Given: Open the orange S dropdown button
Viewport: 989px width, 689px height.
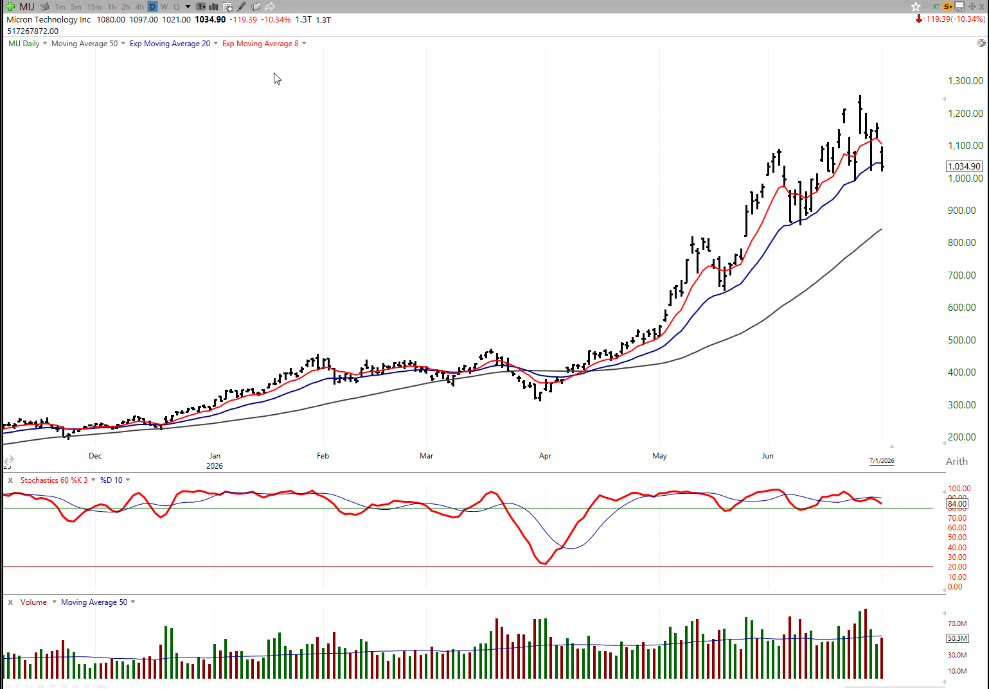Looking at the screenshot, I should click(948, 6).
